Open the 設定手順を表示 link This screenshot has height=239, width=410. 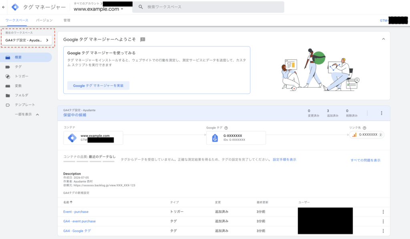click(x=285, y=159)
